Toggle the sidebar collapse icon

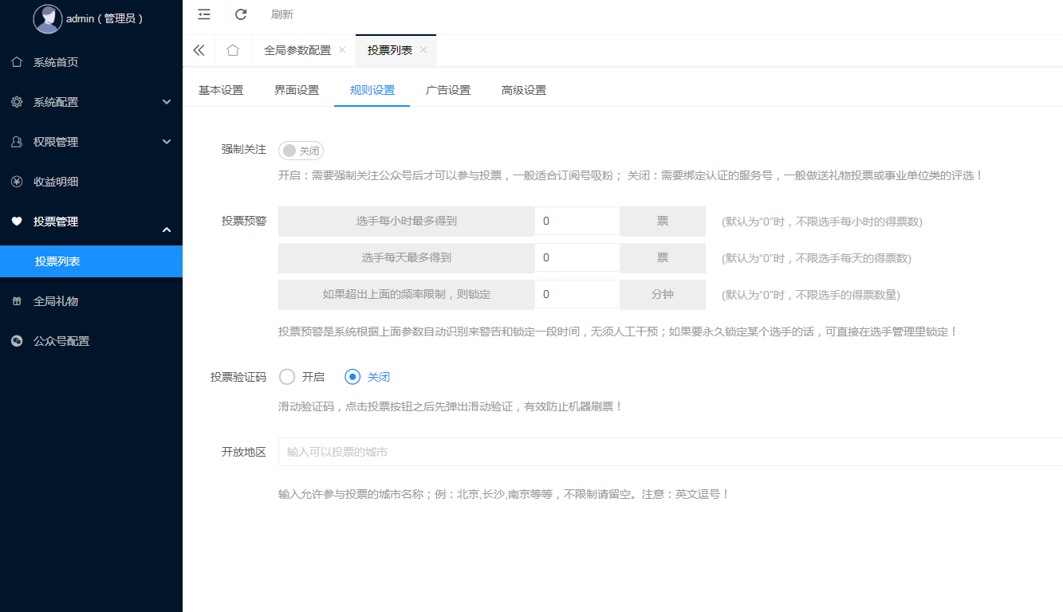tap(204, 14)
